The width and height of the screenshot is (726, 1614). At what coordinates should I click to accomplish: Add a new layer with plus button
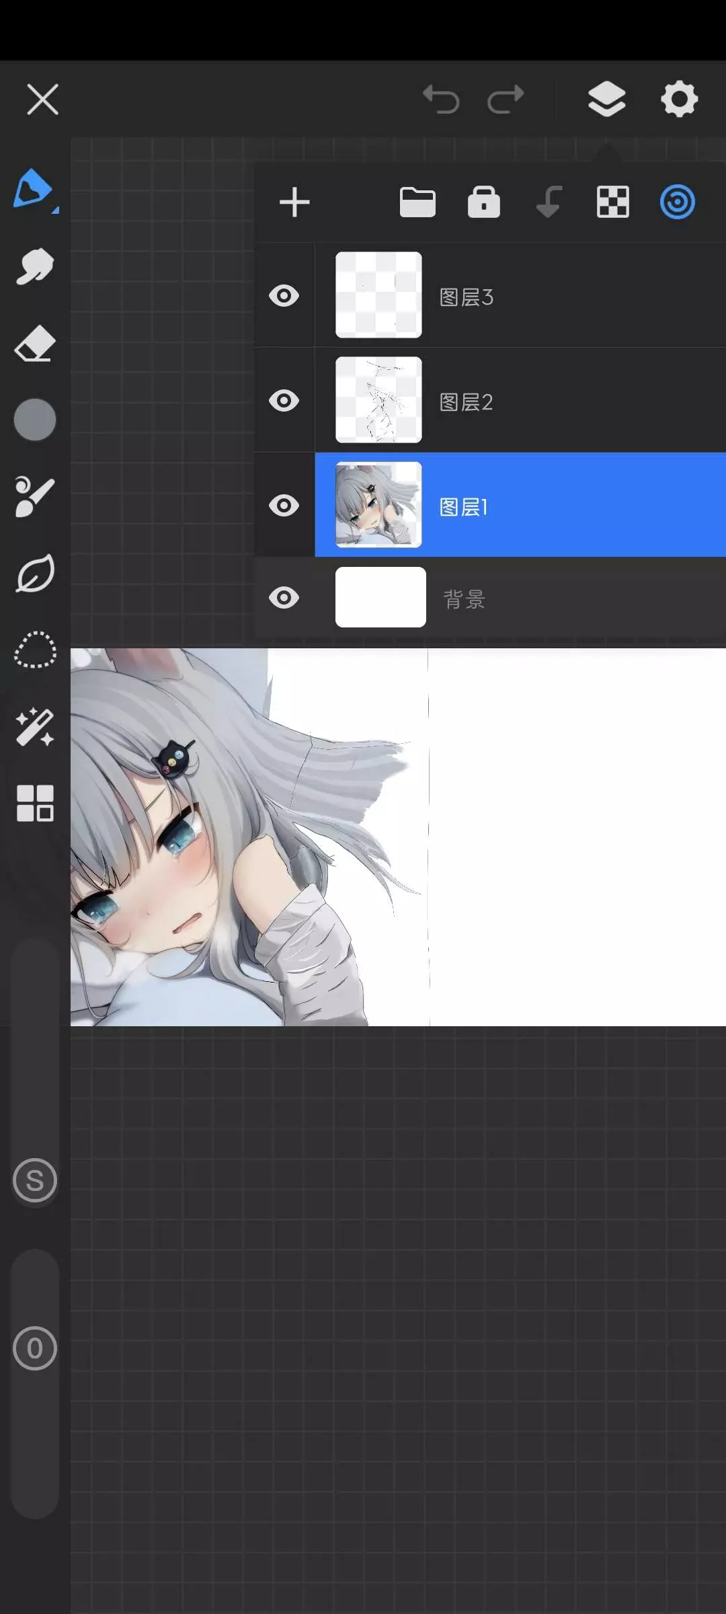coord(294,202)
